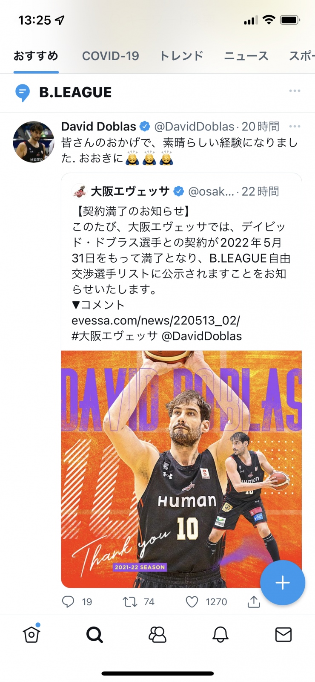The height and width of the screenshot is (682, 315).
Task: Open David Doblas profile avatar
Action: (34, 142)
